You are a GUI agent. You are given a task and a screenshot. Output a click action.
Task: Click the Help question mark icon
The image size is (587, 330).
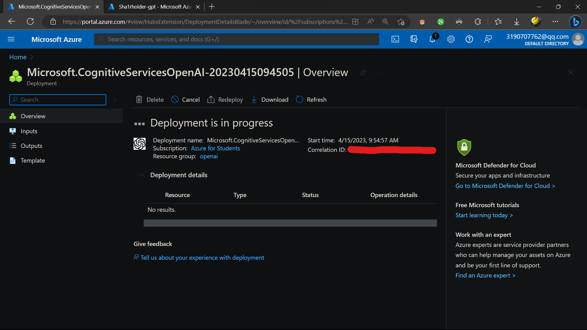click(469, 39)
